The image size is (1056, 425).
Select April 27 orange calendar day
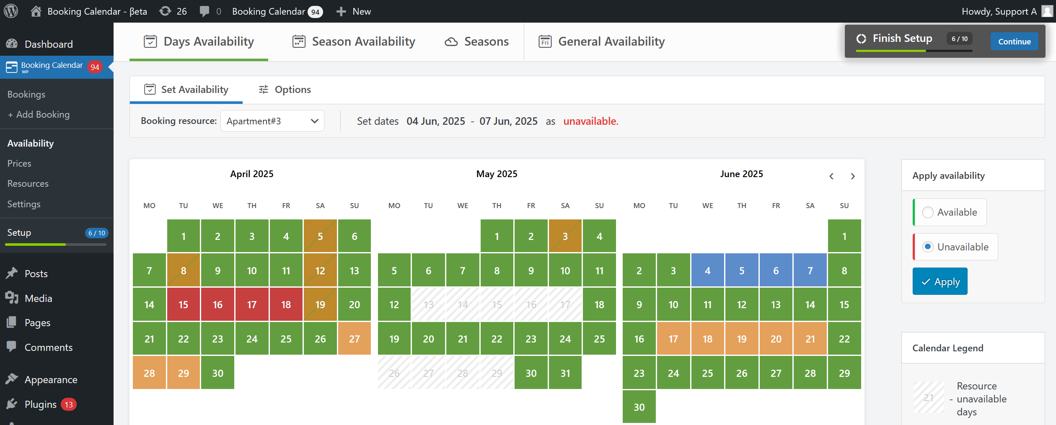pyautogui.click(x=355, y=339)
